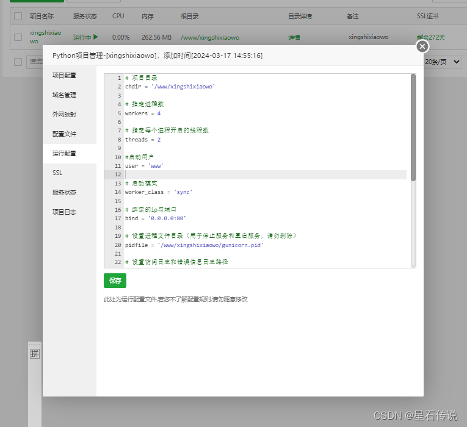Go to the SSL tab

coord(57,173)
